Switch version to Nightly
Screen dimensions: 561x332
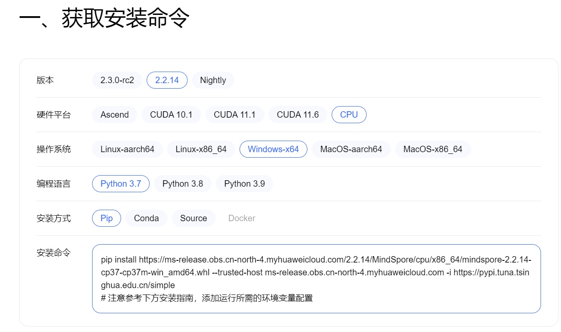tap(213, 80)
